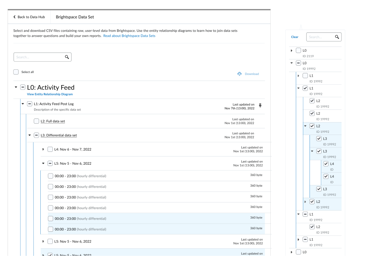Screen dimensions: 366x256
Task: Click Clear in the side panel
Action: click(294, 37)
